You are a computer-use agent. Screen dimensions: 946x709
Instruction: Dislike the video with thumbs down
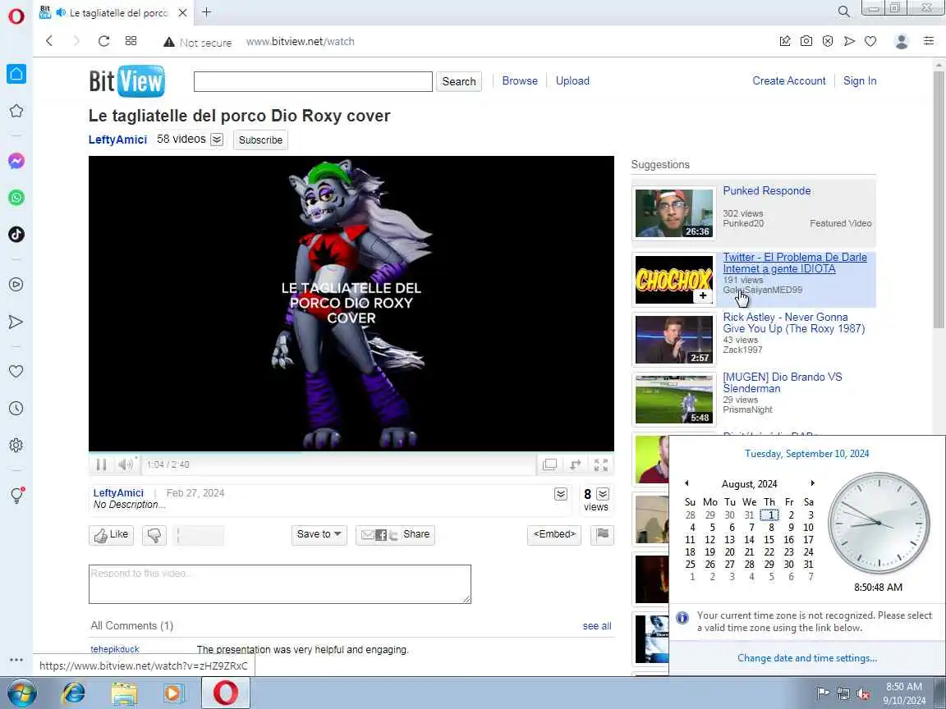tap(154, 535)
